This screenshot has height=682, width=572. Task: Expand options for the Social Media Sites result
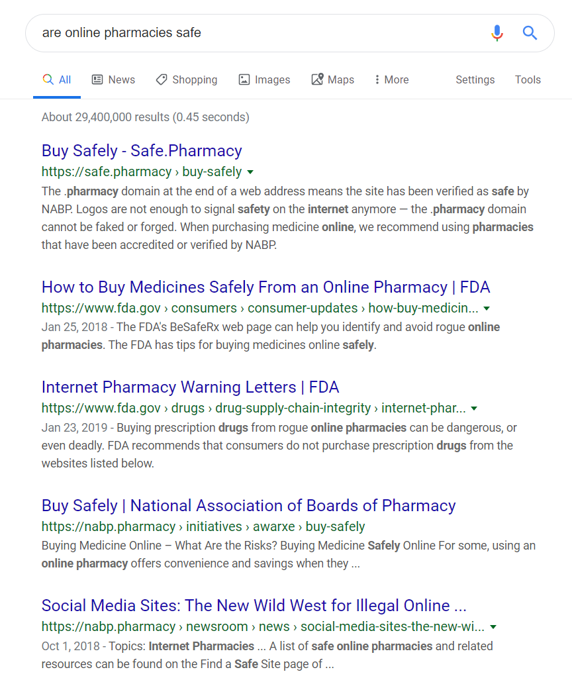[493, 626]
